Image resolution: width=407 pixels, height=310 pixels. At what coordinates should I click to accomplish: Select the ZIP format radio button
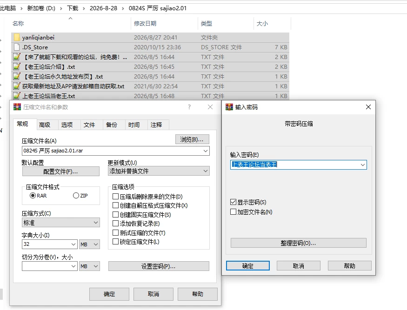[x=76, y=196]
